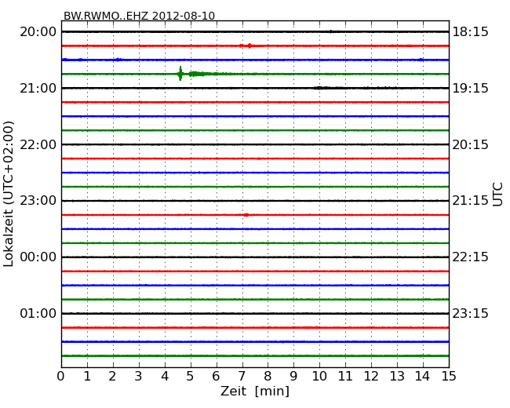The height and width of the screenshot is (408, 510).
Task: Click the 11 tick on the time axis
Action: (x=345, y=376)
